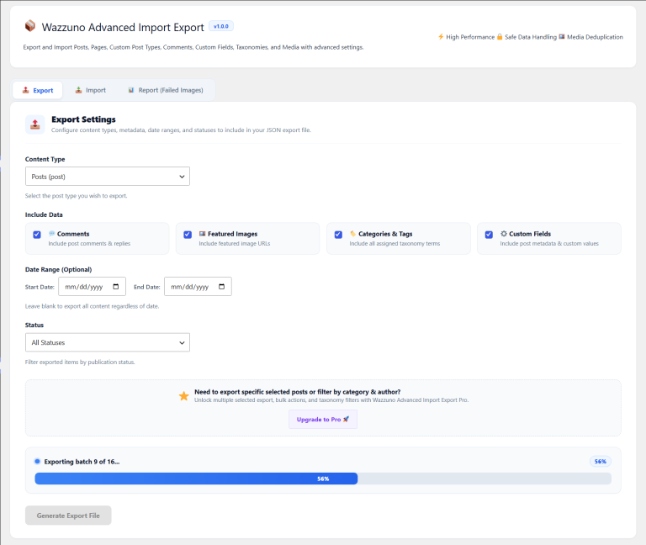
Task: Click the v1.0.0 version badge
Action: point(221,26)
